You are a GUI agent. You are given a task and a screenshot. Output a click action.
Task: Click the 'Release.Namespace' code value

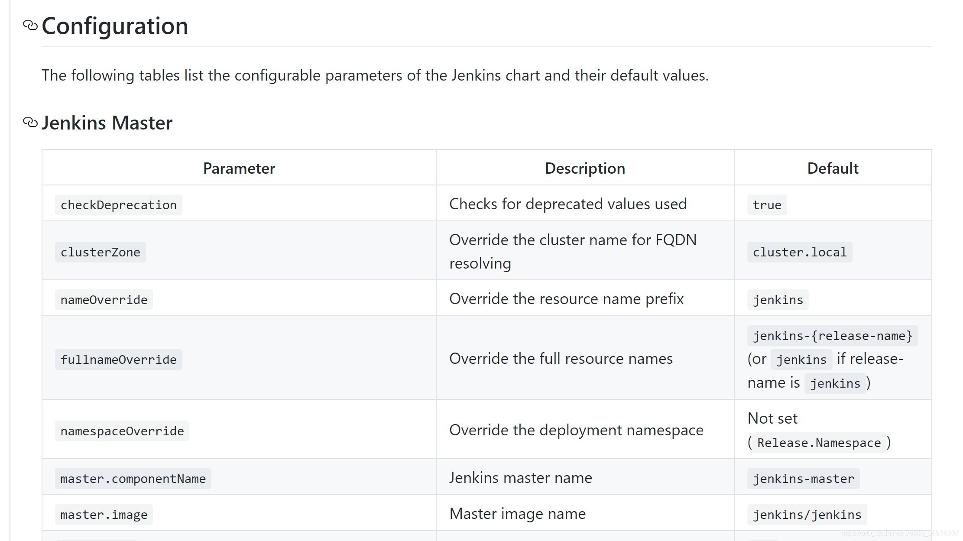tap(819, 442)
